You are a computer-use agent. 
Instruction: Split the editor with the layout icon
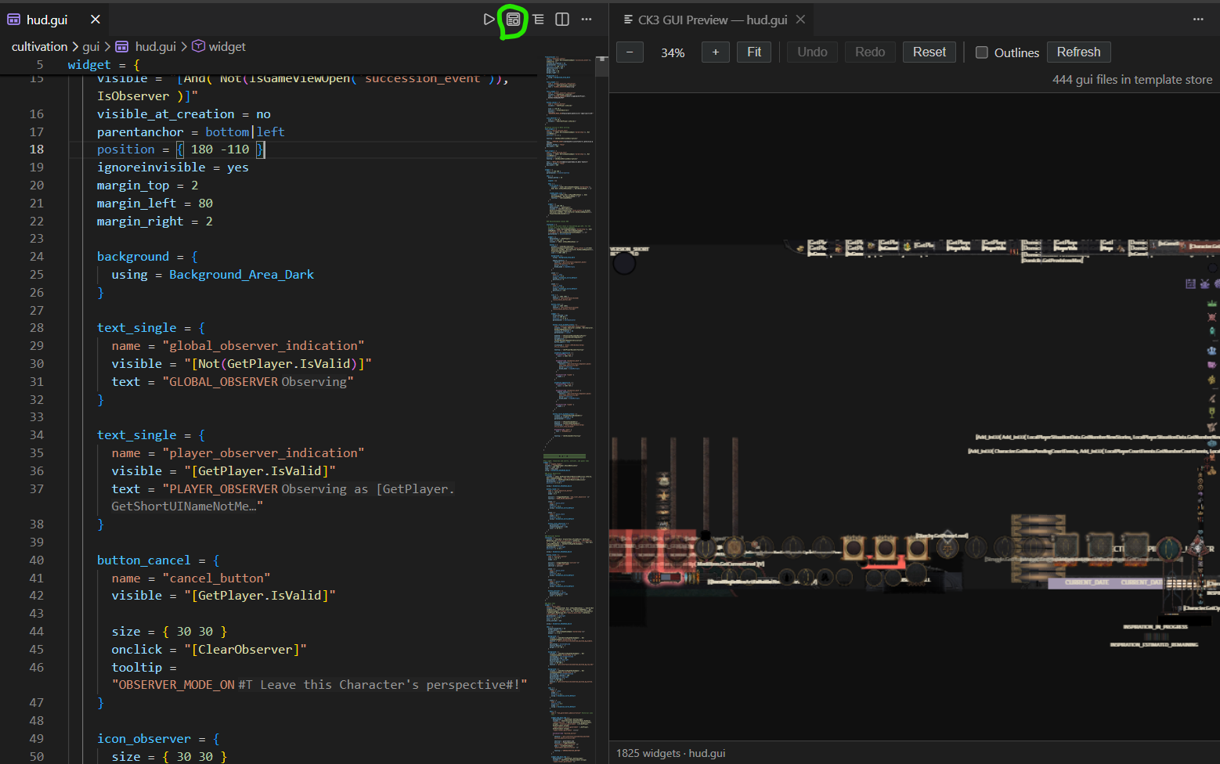coord(562,20)
